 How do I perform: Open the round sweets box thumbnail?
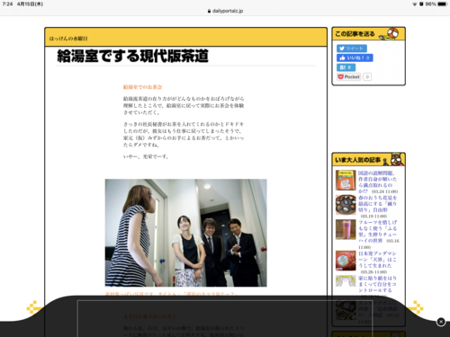346,205
